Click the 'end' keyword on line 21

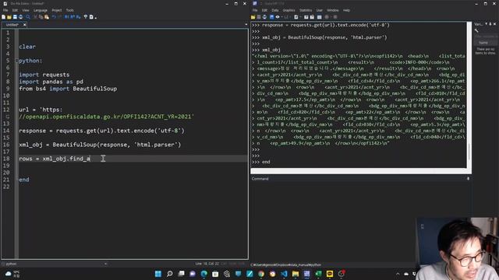pyautogui.click(x=24, y=180)
